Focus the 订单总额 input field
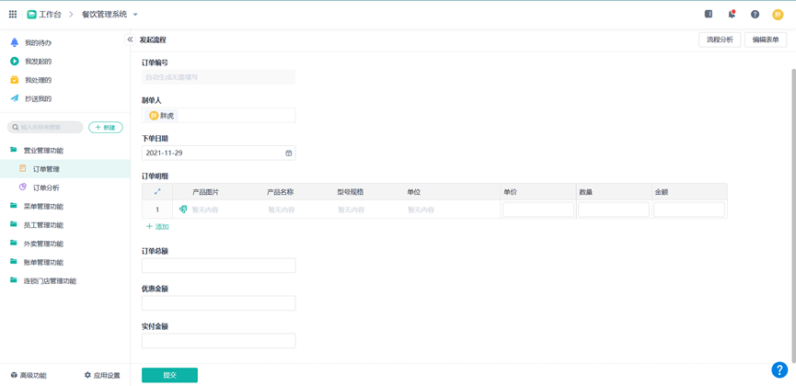This screenshot has height=386, width=796. point(218,266)
